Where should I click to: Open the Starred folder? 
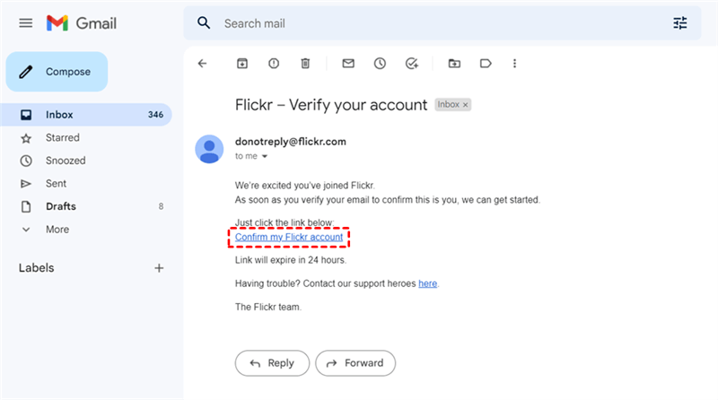(x=62, y=138)
